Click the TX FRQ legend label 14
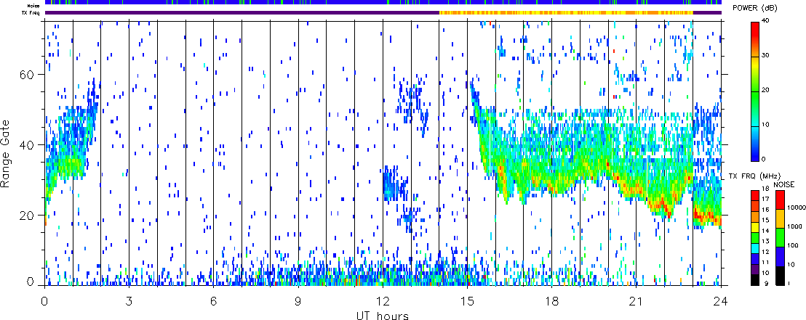 pyautogui.click(x=766, y=231)
